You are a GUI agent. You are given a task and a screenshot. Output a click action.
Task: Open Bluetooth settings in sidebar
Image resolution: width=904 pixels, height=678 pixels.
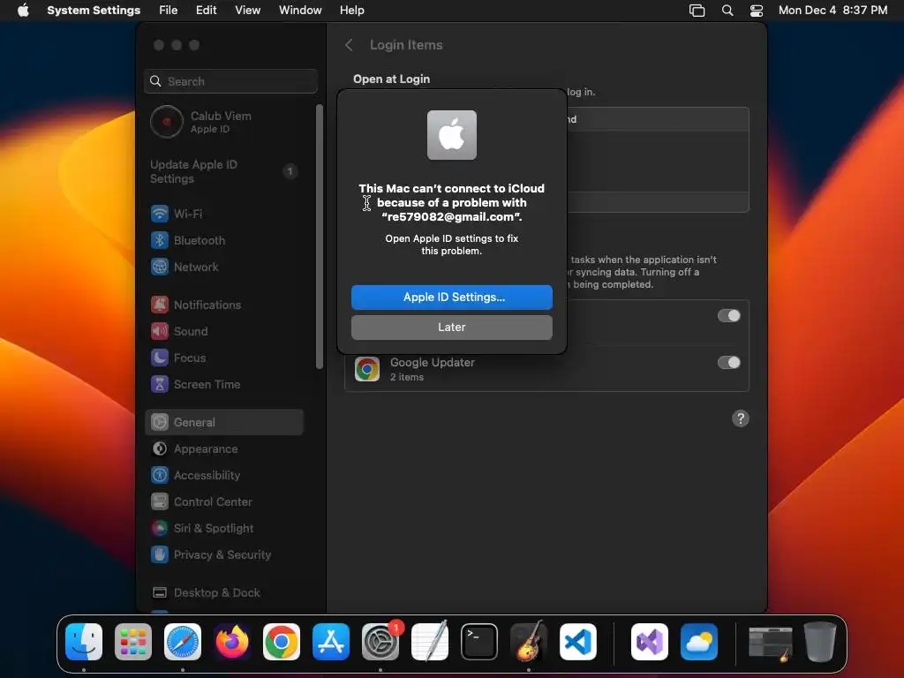coord(223,240)
